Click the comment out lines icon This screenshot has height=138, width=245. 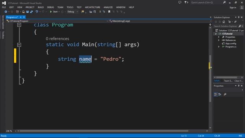pyautogui.click(x=100, y=12)
